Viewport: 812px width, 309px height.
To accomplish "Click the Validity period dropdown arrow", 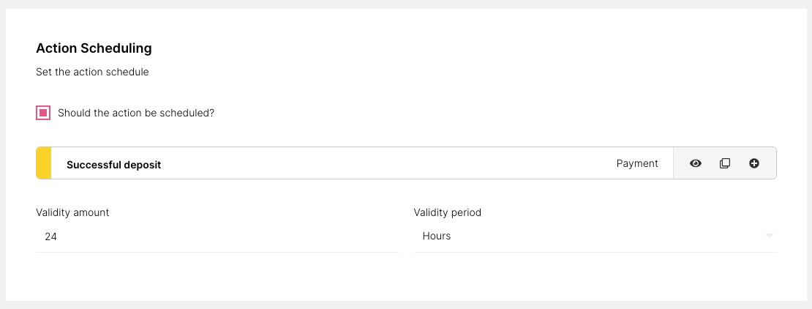I will pos(768,236).
